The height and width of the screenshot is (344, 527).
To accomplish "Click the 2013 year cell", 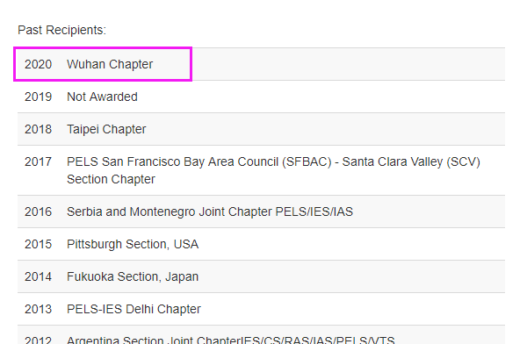I will pos(38,310).
